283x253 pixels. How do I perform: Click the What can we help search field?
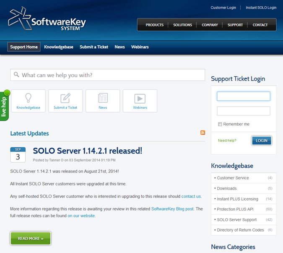(x=108, y=75)
